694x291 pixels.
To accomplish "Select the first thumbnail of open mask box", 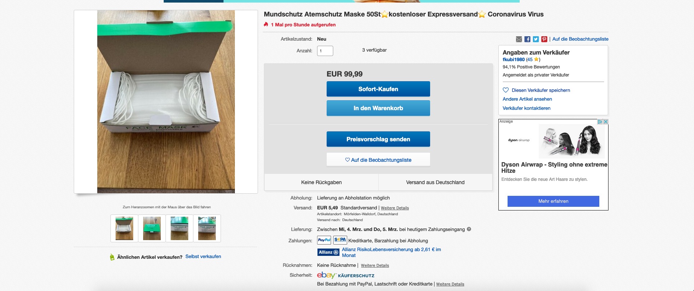I will pyautogui.click(x=124, y=228).
